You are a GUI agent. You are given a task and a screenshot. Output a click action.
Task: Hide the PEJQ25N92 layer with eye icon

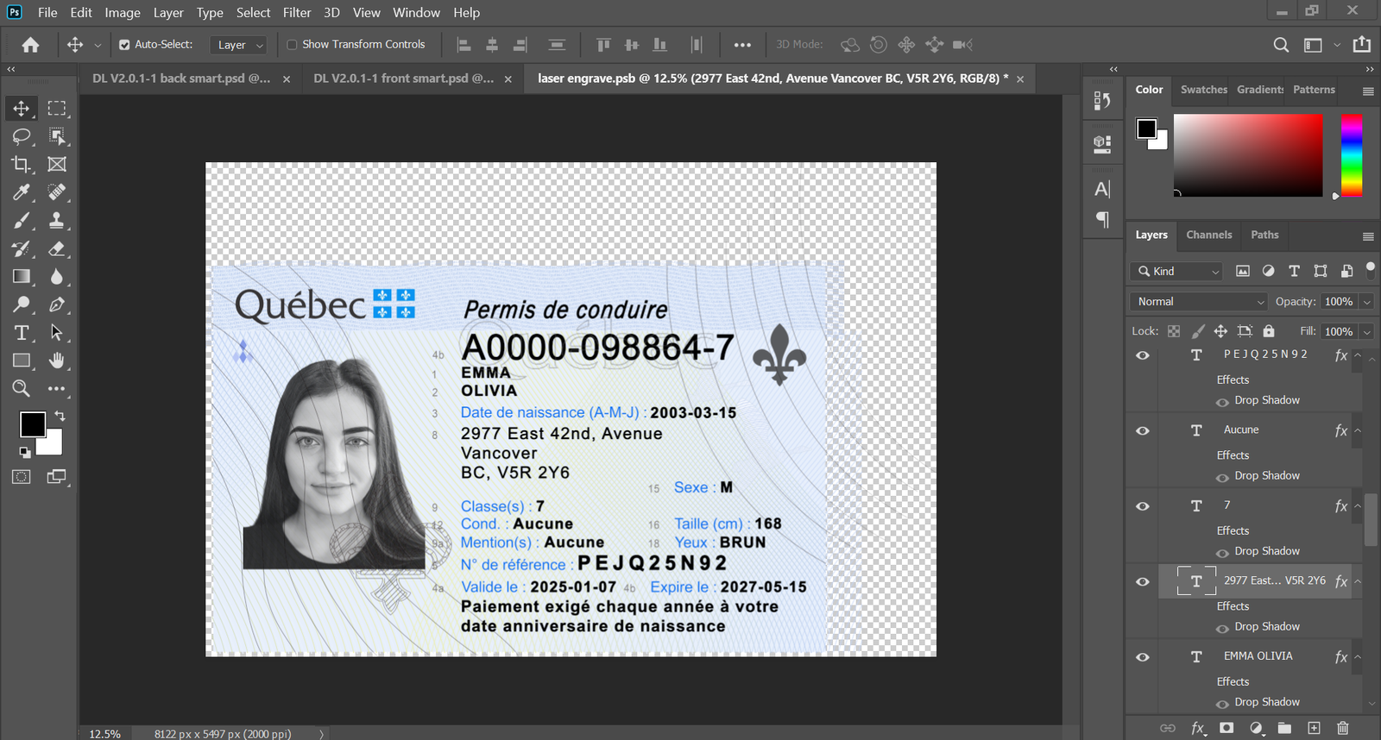click(x=1143, y=355)
